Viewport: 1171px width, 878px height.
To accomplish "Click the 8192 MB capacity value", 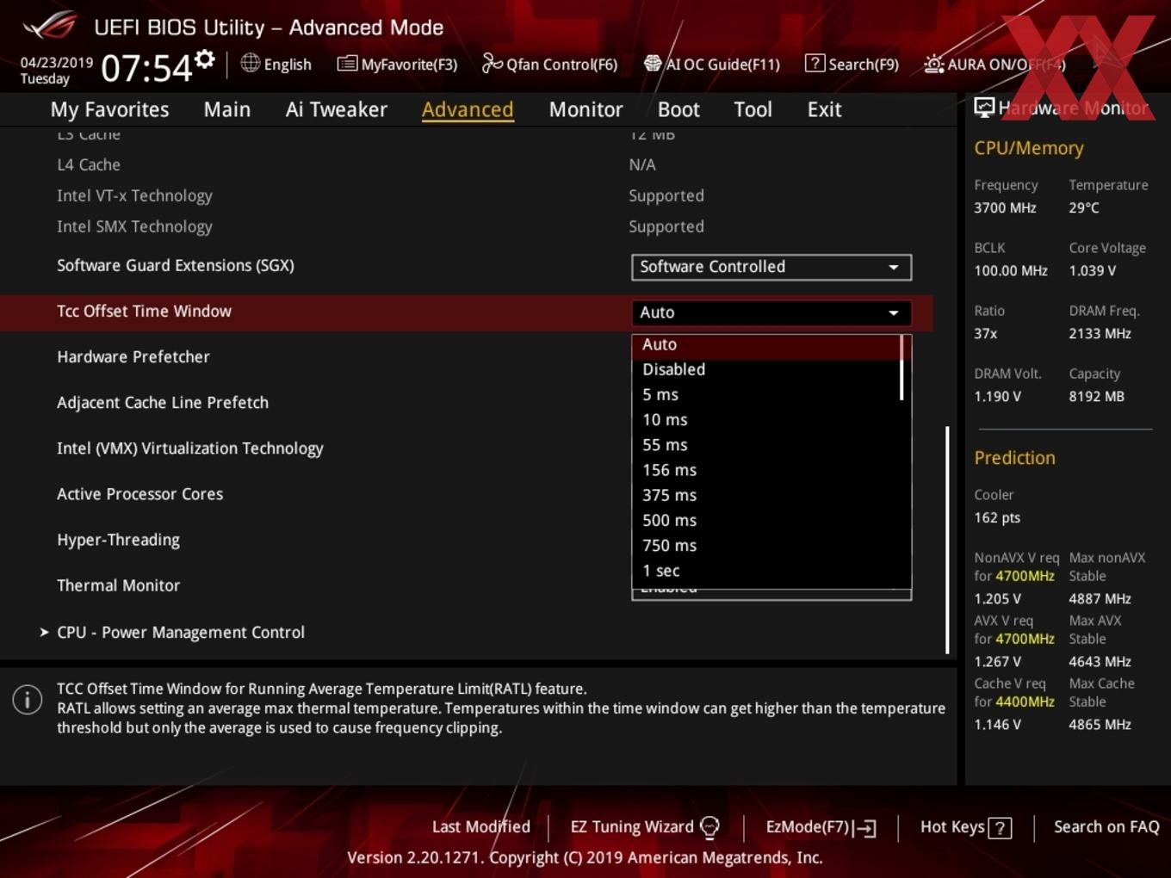I will click(x=1096, y=397).
